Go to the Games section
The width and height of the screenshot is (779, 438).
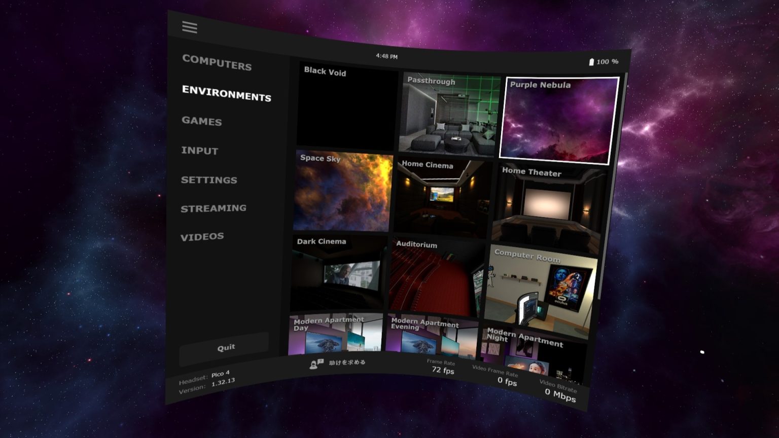[x=202, y=121]
